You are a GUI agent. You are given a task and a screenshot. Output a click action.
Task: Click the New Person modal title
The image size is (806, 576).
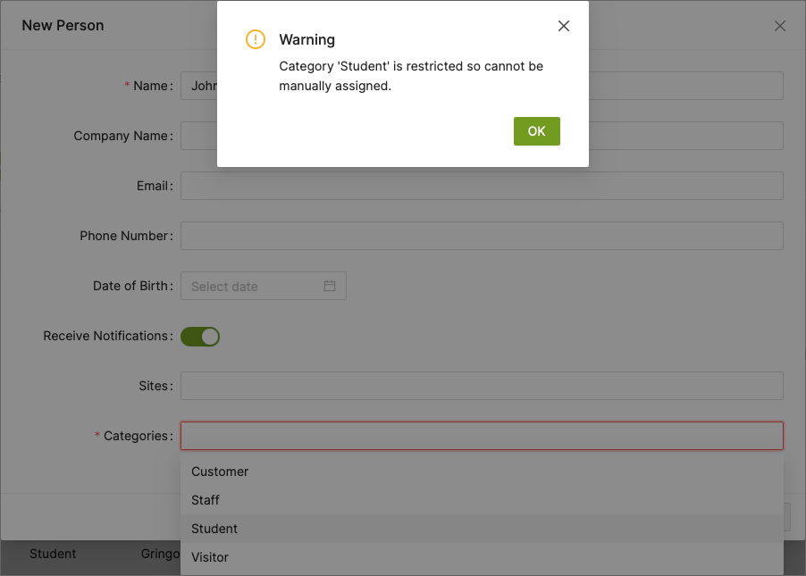pyautogui.click(x=63, y=25)
